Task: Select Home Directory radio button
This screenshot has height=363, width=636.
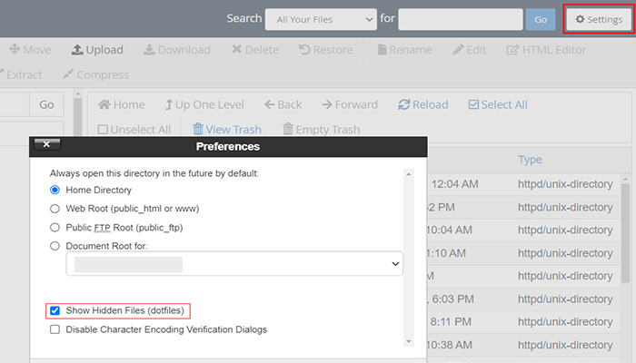Action: coord(55,190)
